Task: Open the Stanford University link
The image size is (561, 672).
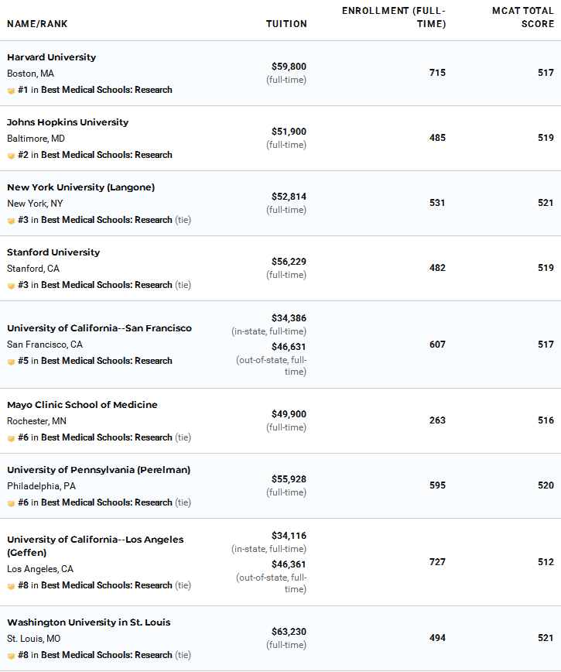Action: [53, 252]
